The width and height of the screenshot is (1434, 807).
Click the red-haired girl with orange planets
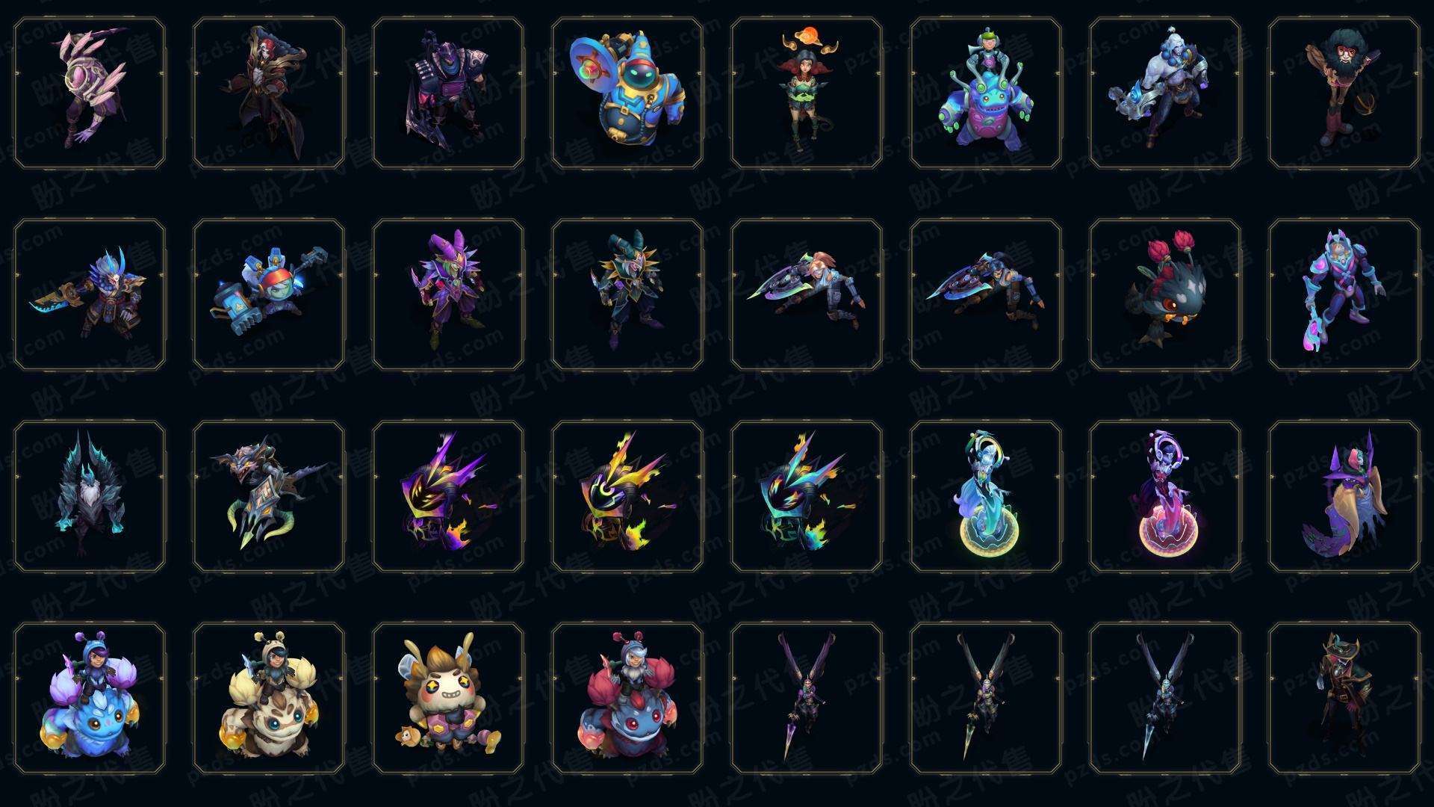(806, 93)
